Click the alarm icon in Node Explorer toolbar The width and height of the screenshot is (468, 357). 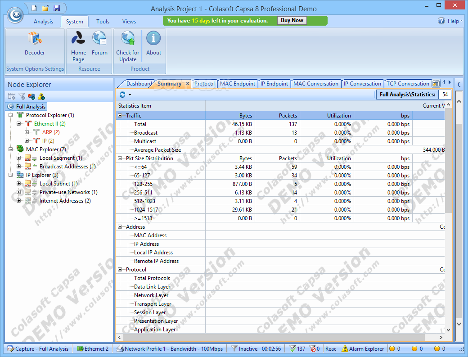tap(41, 96)
